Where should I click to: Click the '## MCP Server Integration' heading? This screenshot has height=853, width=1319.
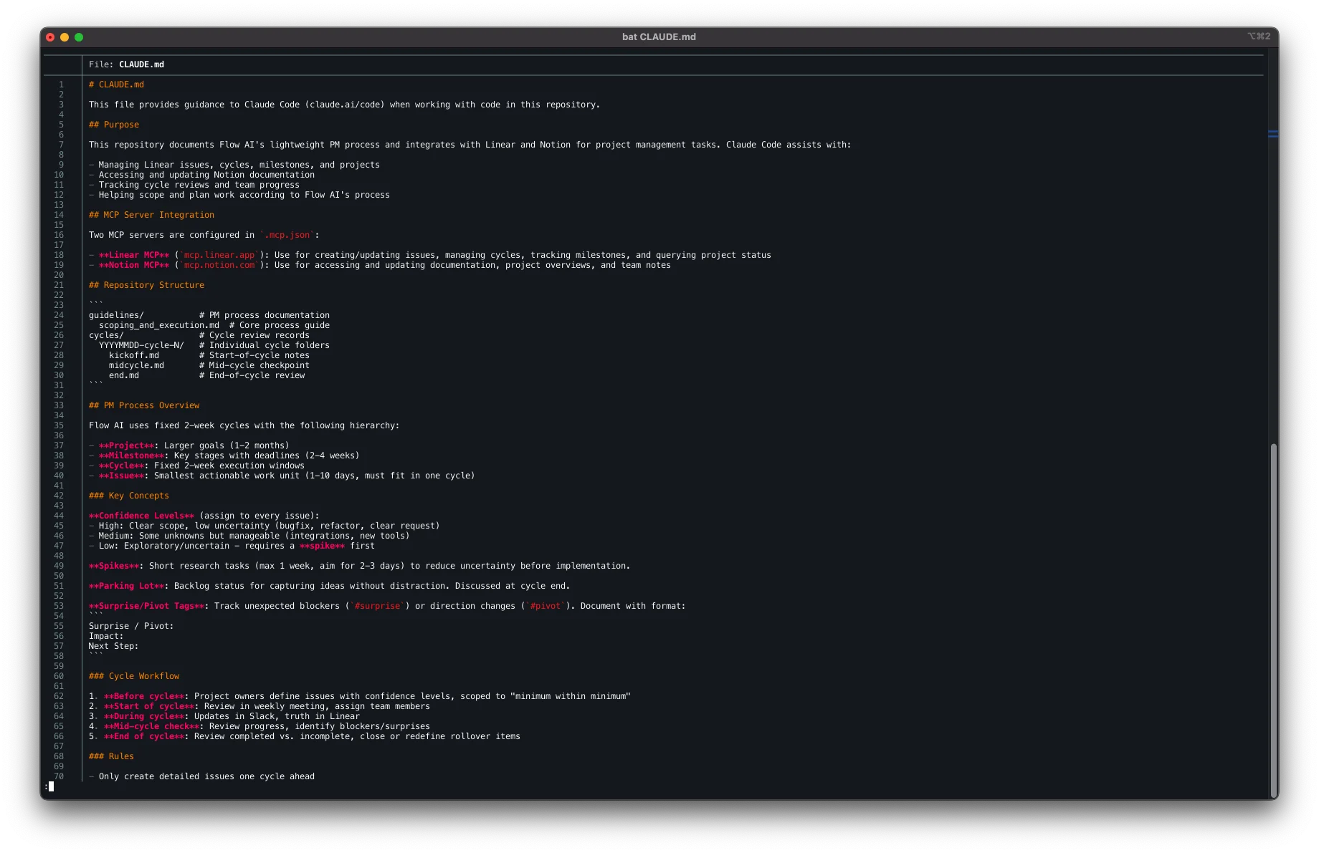pyautogui.click(x=151, y=215)
